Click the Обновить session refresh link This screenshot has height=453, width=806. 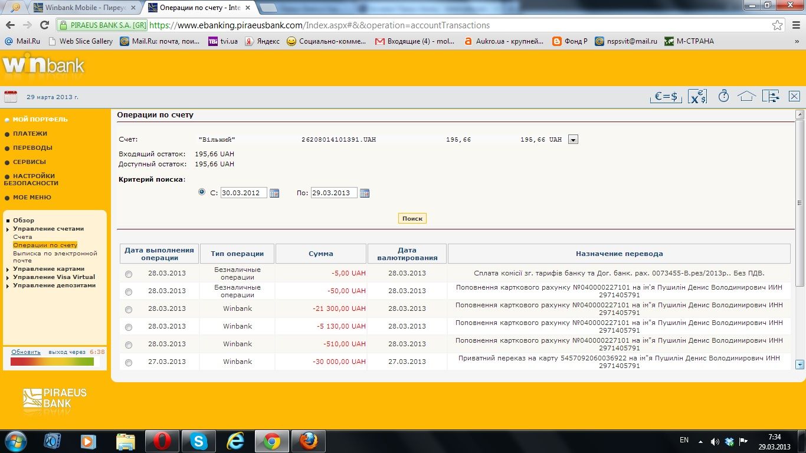[x=26, y=352]
